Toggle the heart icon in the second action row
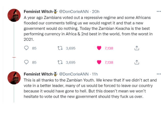The height and width of the screenshot is (115, 163). point(100,62)
